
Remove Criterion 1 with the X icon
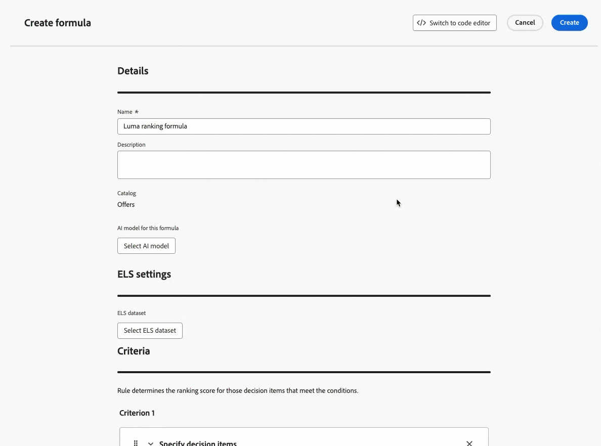click(x=469, y=443)
